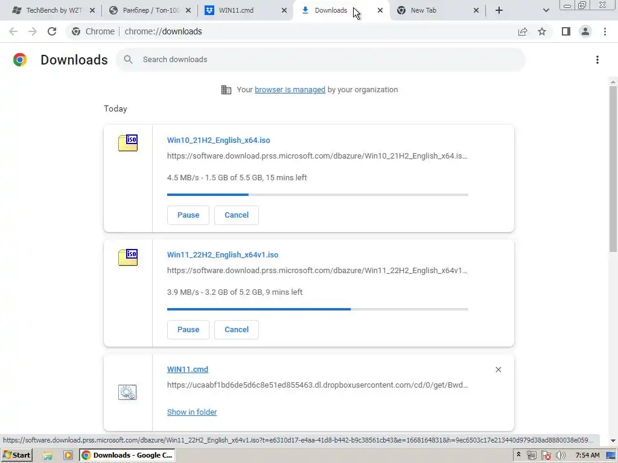Viewport: 618px width, 463px height.
Task: Click the Chrome site info icon
Action: pyautogui.click(x=76, y=31)
